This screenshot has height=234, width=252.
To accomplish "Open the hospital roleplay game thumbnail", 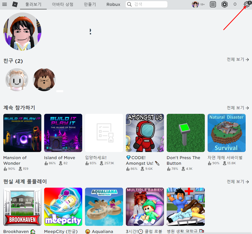I will [186, 207].
